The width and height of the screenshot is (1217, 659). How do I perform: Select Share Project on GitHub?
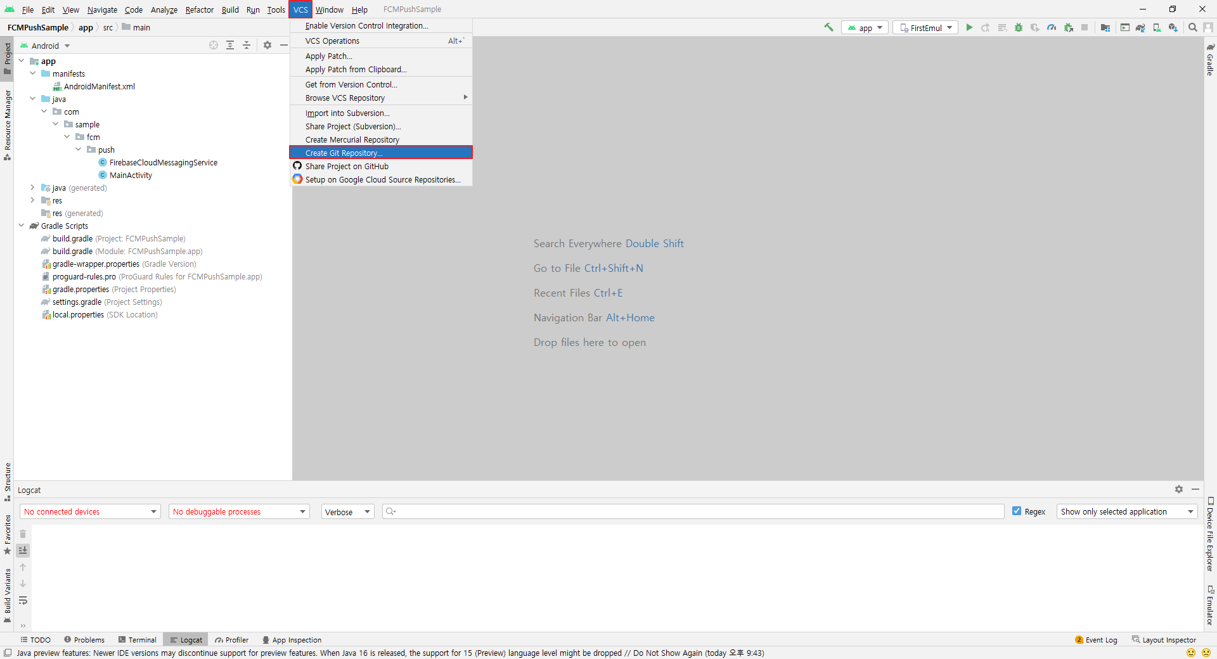(x=381, y=166)
